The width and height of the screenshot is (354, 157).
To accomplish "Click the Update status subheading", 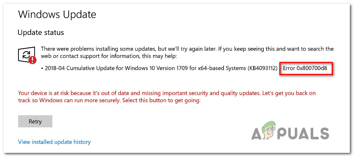I will [x=41, y=33].
